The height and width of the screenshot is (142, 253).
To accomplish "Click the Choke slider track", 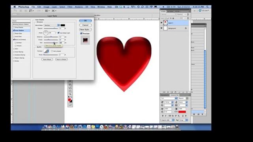I will point(51,40).
